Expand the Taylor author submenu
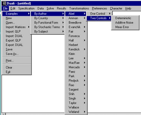The image size is (141, 115). [x=76, y=103]
